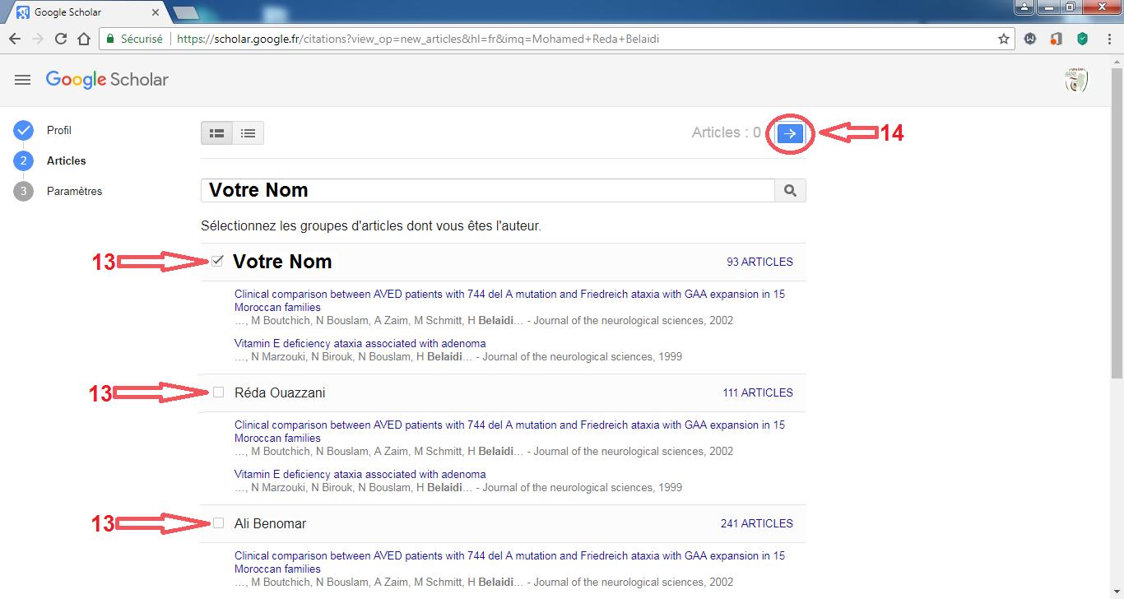Open Clinical comparison article under Réda Ouazzani

tap(509, 431)
